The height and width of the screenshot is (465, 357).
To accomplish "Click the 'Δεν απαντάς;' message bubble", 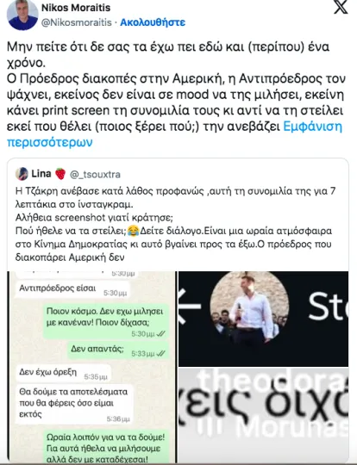I will [x=118, y=350].
